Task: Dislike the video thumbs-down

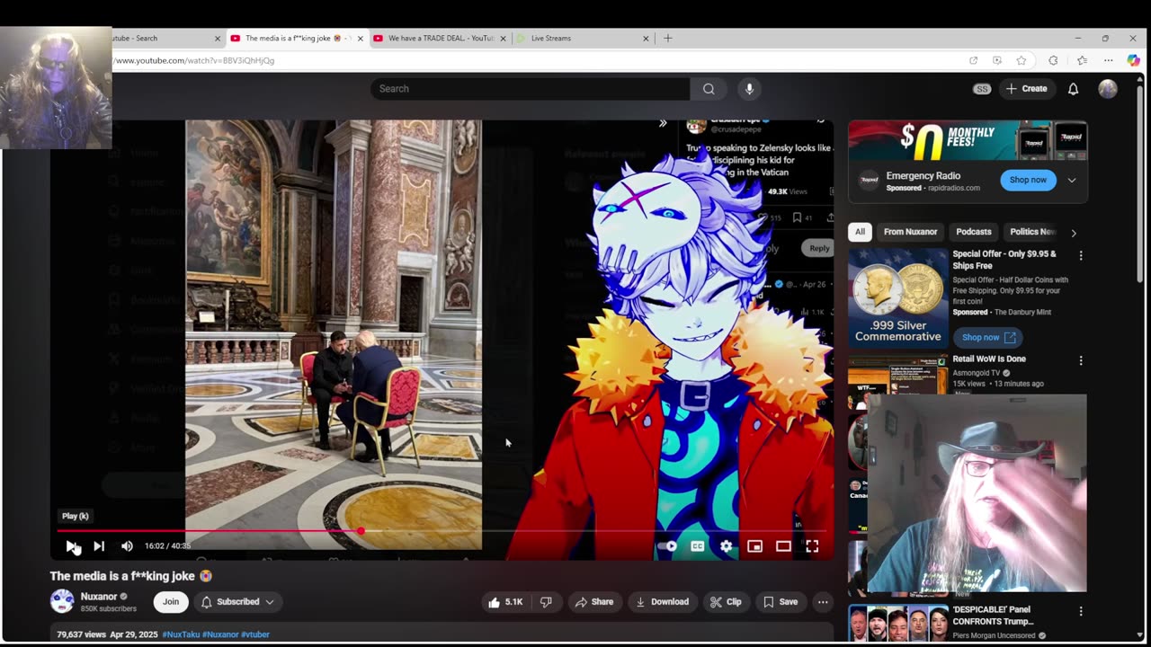Action: point(546,602)
